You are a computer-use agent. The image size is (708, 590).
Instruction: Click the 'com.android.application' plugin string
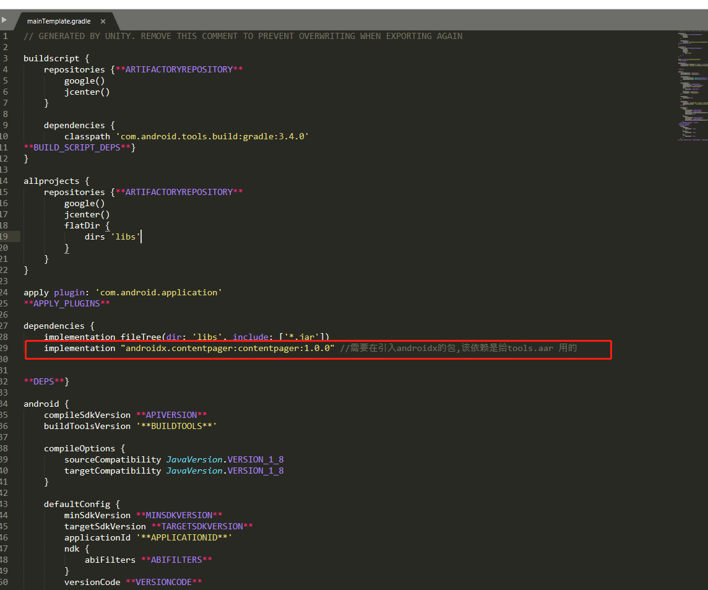pos(158,292)
